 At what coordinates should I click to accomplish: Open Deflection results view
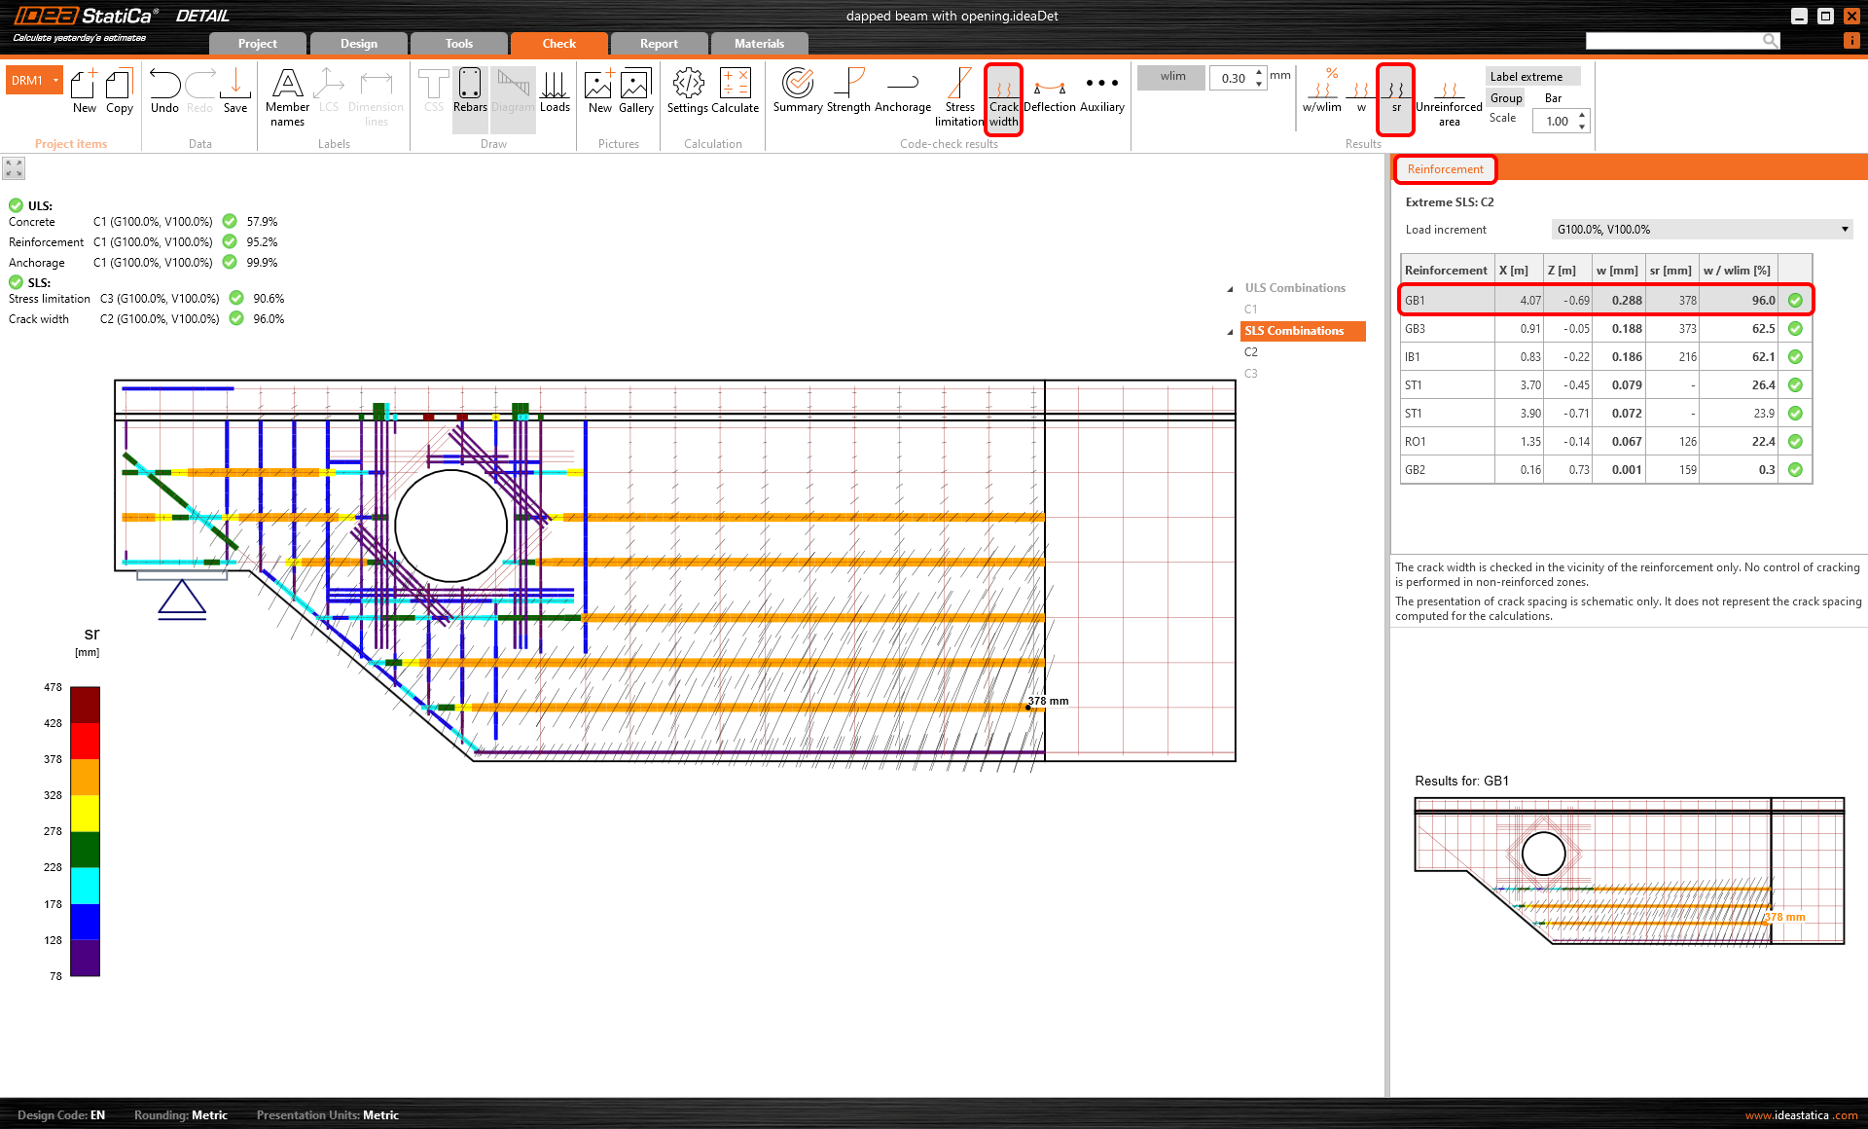pos(1049,91)
